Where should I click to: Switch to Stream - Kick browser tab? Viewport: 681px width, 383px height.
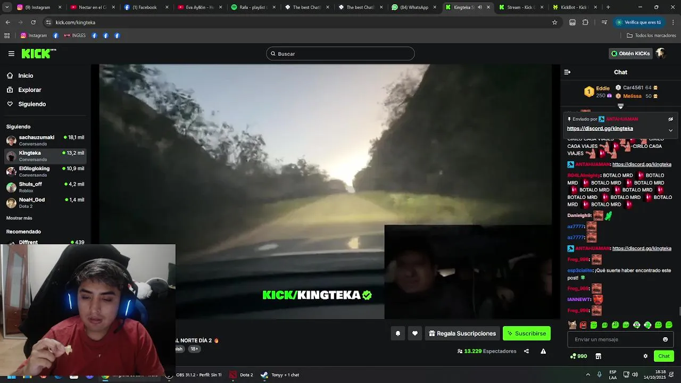pyautogui.click(x=520, y=7)
